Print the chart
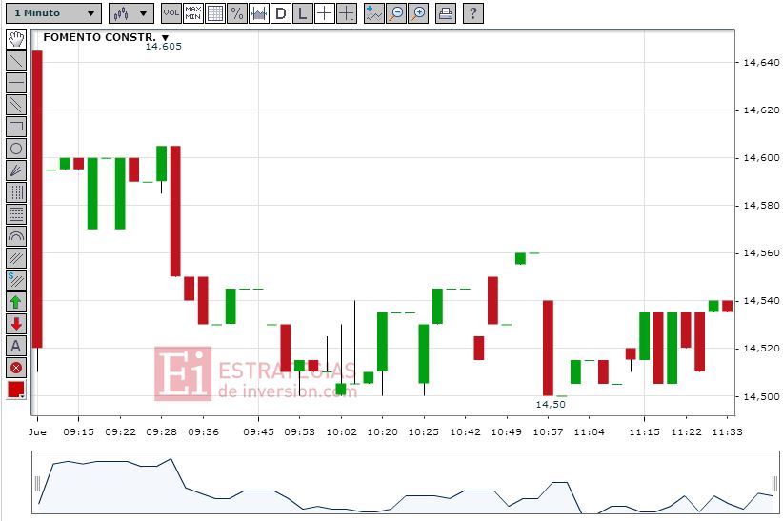 [446, 13]
